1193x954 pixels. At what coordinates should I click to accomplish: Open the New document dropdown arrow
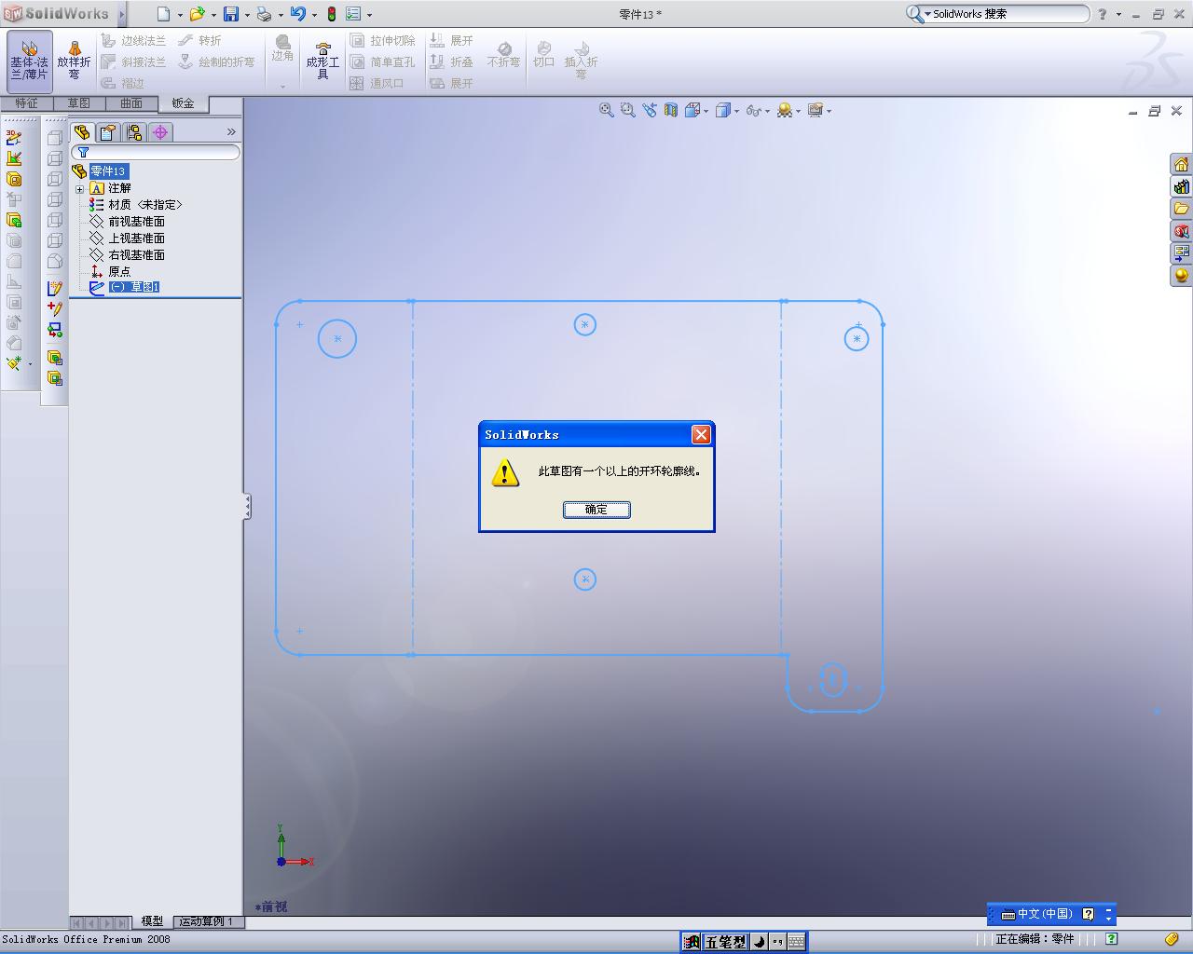[180, 15]
